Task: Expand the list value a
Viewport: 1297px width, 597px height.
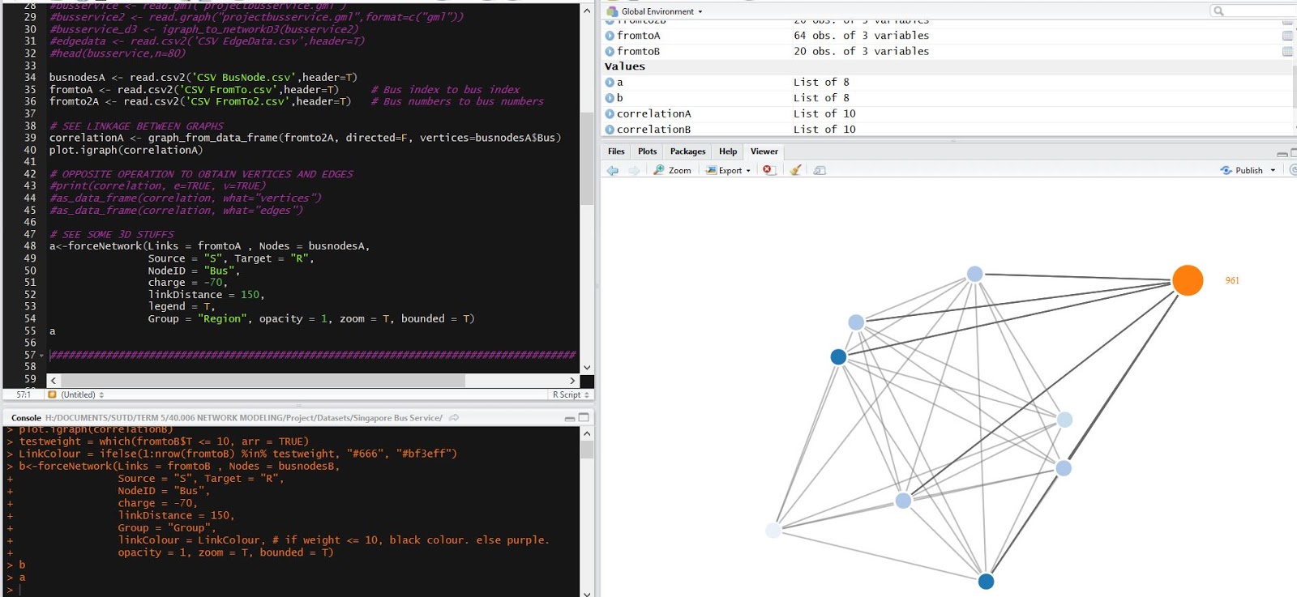Action: (610, 83)
